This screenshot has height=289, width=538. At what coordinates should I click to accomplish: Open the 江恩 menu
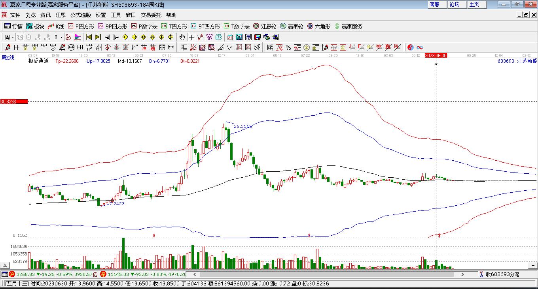pos(61,15)
